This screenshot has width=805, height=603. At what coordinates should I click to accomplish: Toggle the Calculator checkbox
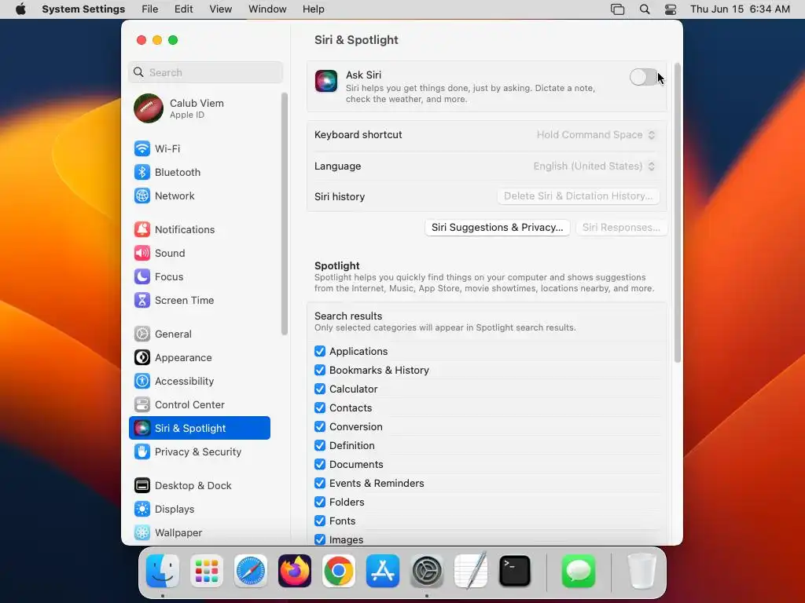coord(320,389)
